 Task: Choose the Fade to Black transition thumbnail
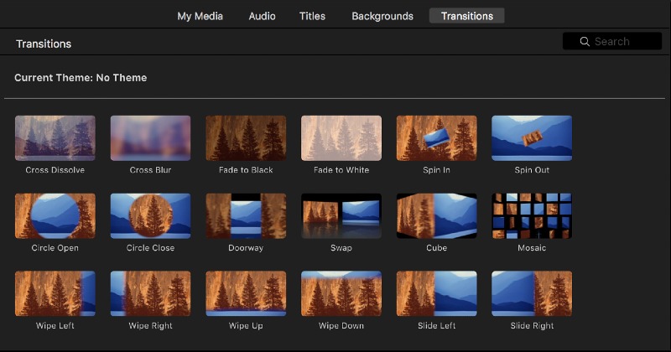click(246, 138)
